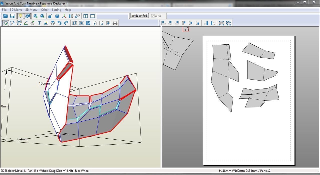This screenshot has height=175, width=320.
Task: Align selected parts to the bottom
Action: click(x=197, y=23)
